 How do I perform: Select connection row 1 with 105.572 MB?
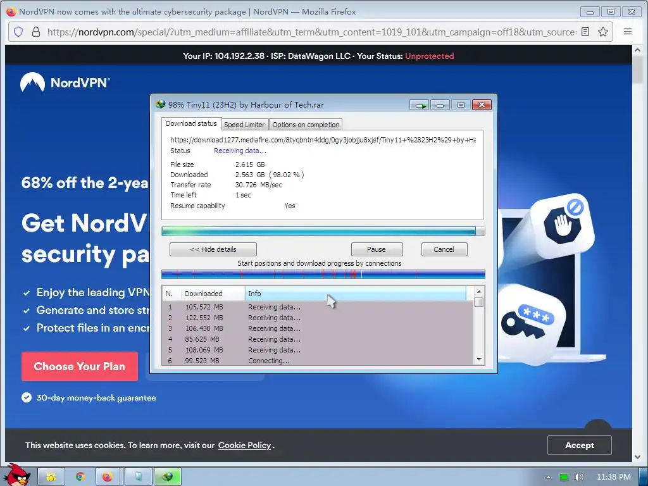pyautogui.click(x=318, y=307)
